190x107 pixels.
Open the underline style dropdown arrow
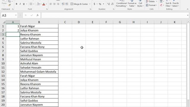[26, 4]
